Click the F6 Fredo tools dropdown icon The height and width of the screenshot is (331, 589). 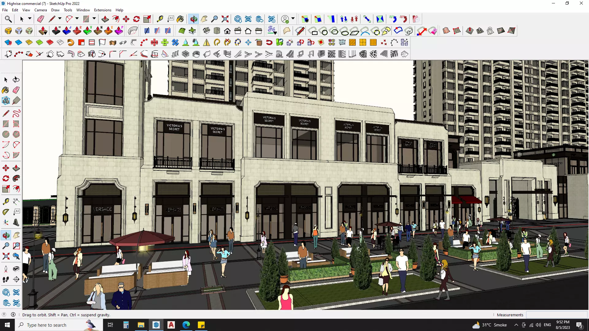(272, 31)
